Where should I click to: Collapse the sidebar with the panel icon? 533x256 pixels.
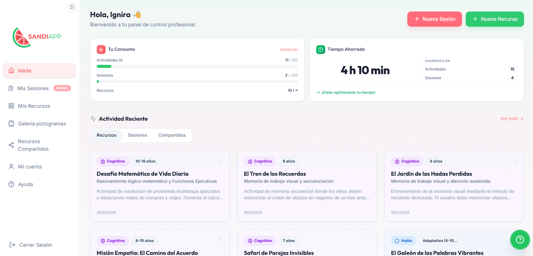[x=72, y=7]
